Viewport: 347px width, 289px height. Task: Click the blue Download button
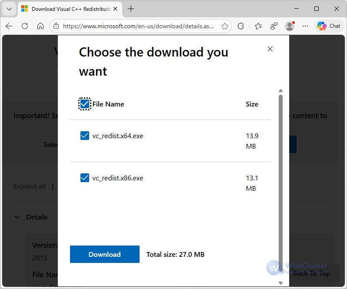click(x=105, y=254)
